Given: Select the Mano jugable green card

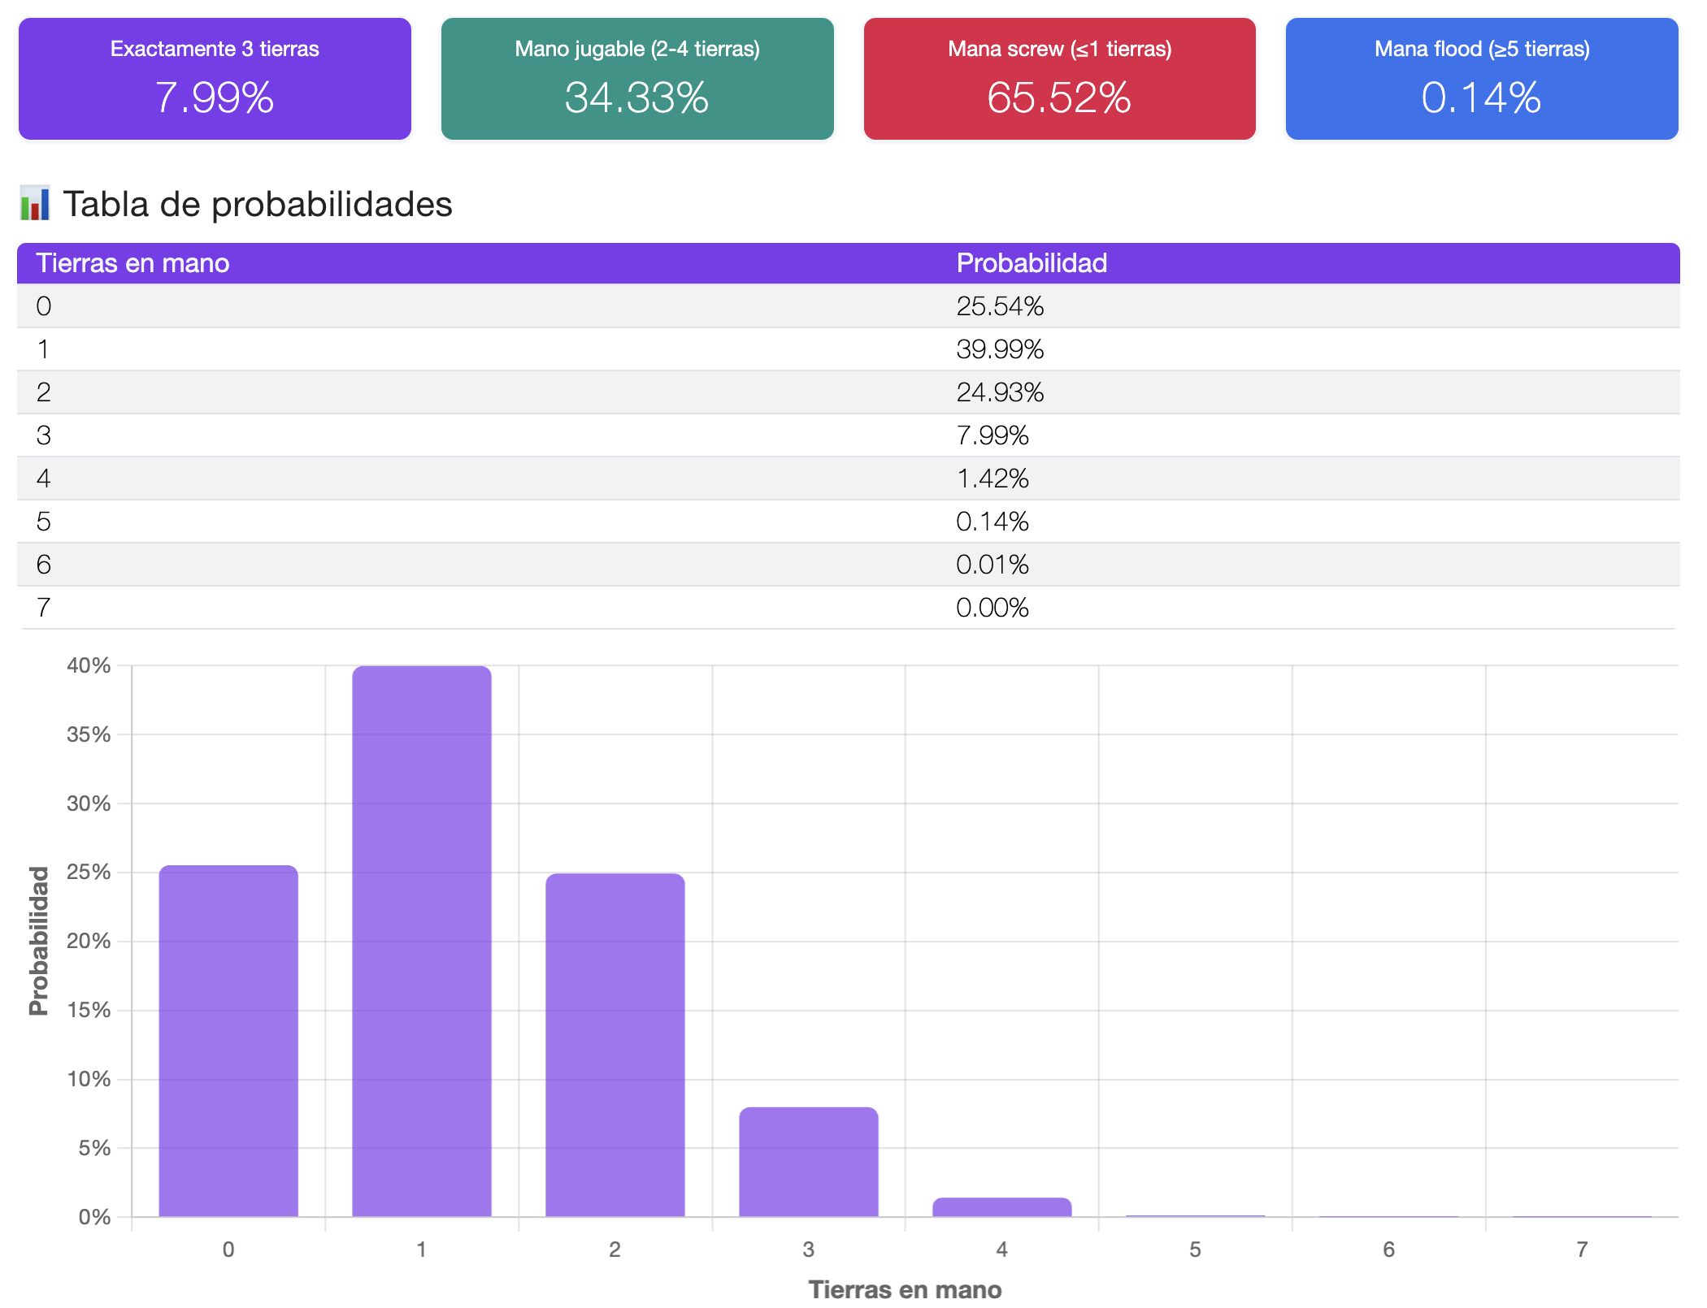Looking at the screenshot, I should coord(637,79).
